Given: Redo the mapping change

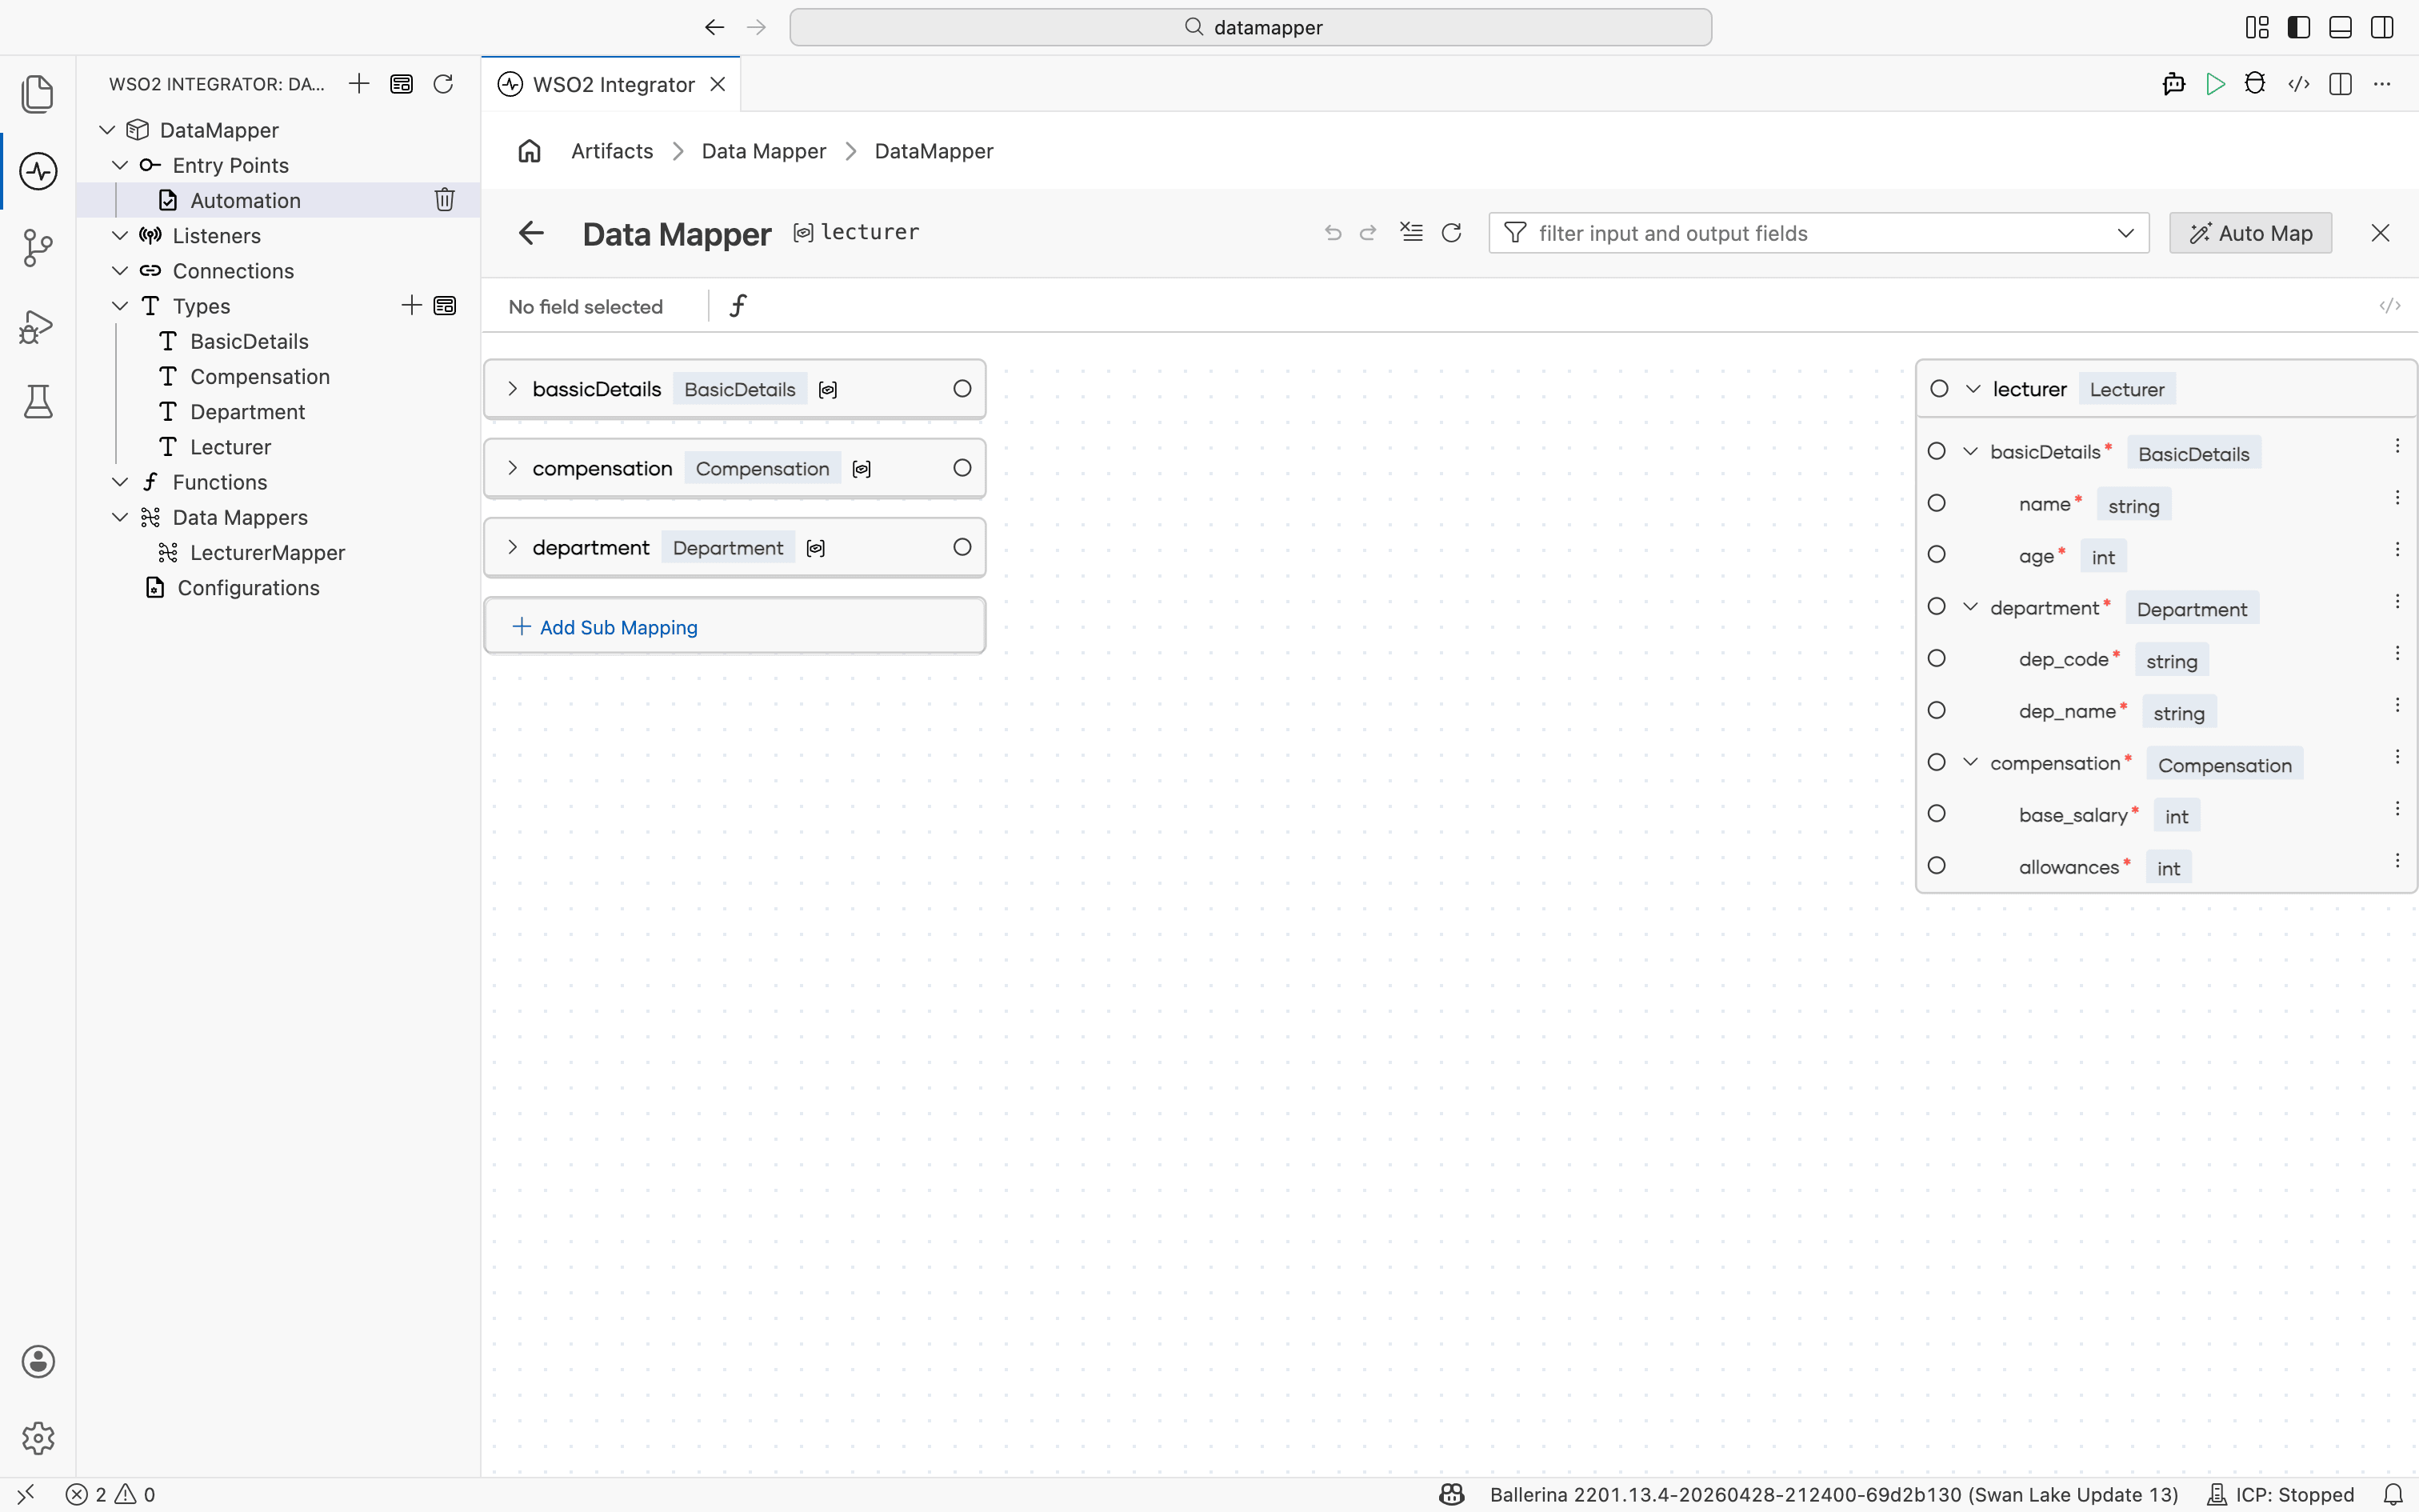Looking at the screenshot, I should point(1369,233).
